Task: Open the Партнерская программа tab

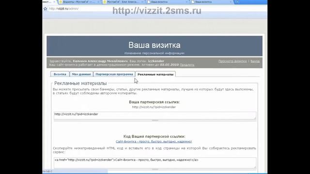Action: [x=114, y=74]
